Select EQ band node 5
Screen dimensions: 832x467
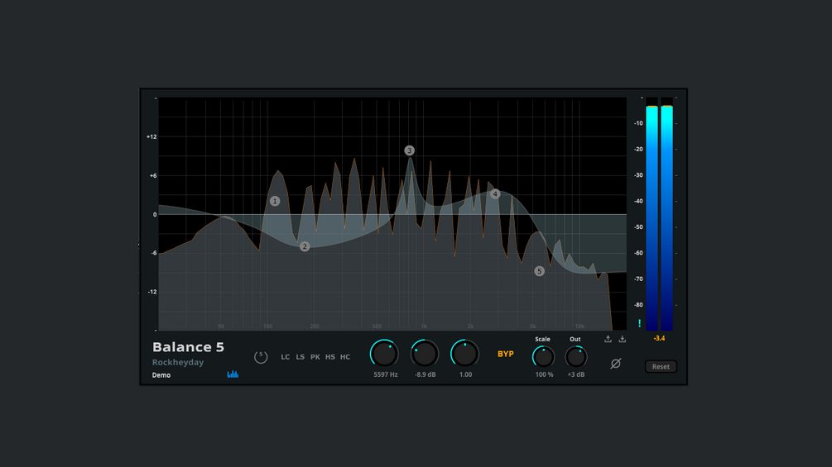tap(539, 272)
